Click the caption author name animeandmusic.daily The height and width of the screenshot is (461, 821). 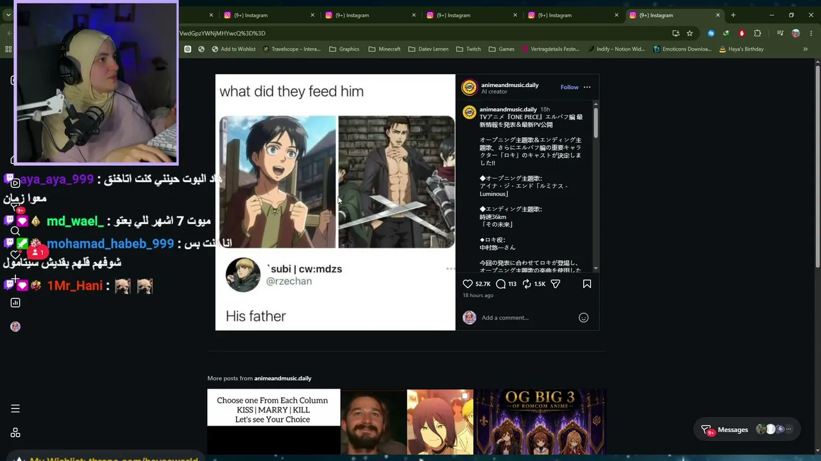pos(508,109)
